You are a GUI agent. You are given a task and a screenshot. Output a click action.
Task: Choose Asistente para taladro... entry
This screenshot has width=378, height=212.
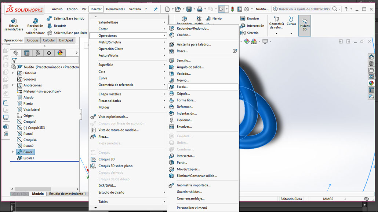click(203, 44)
